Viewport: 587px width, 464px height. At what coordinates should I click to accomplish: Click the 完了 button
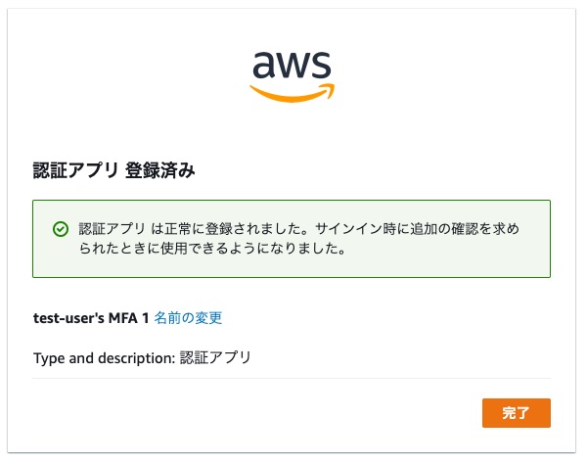click(x=517, y=413)
